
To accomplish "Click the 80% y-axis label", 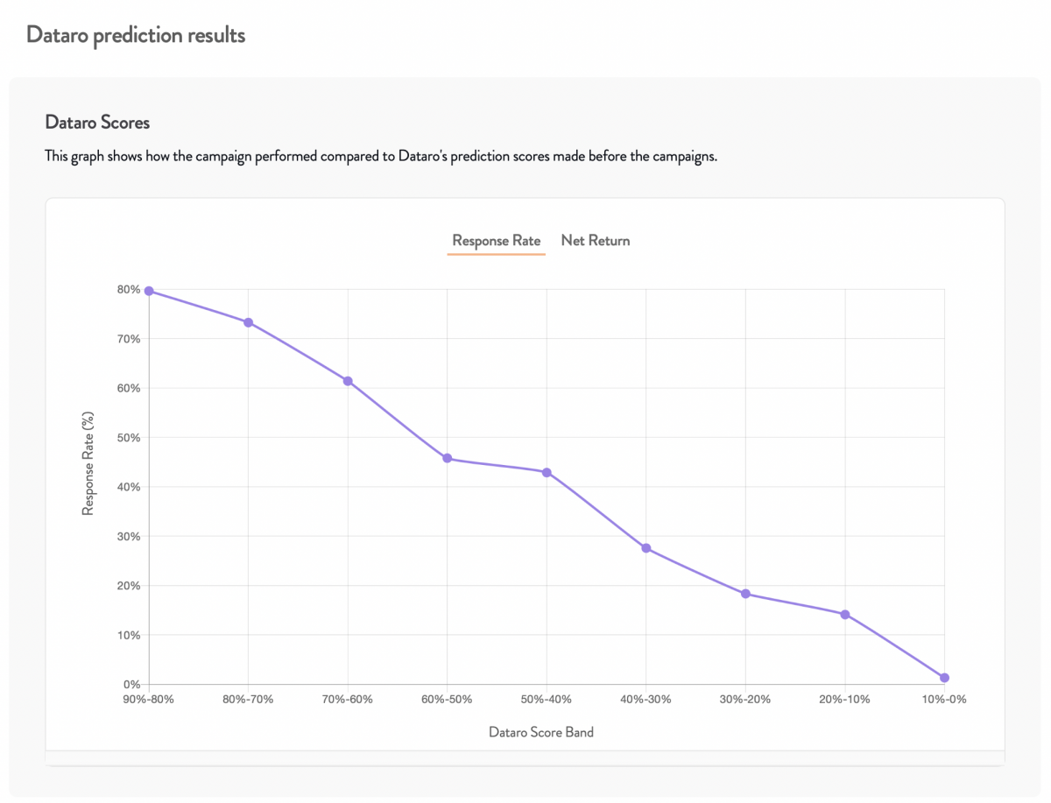I will click(x=130, y=290).
